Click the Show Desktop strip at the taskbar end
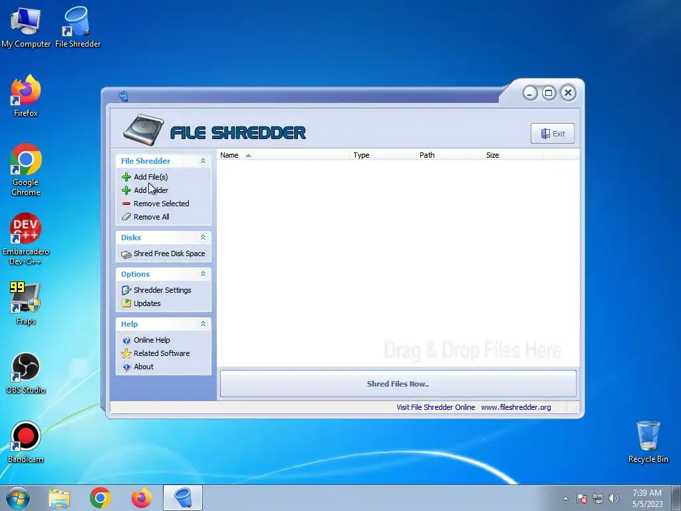Viewport: 681px width, 511px height. [x=676, y=498]
